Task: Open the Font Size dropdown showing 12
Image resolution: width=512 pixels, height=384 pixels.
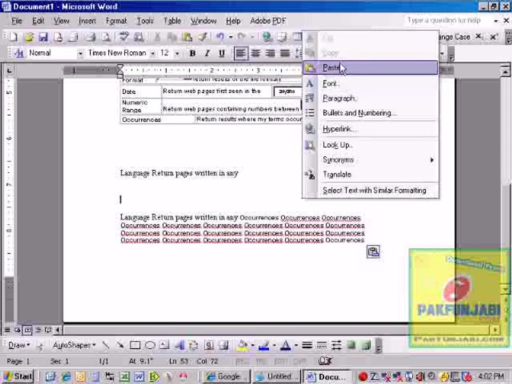Action: (x=177, y=54)
